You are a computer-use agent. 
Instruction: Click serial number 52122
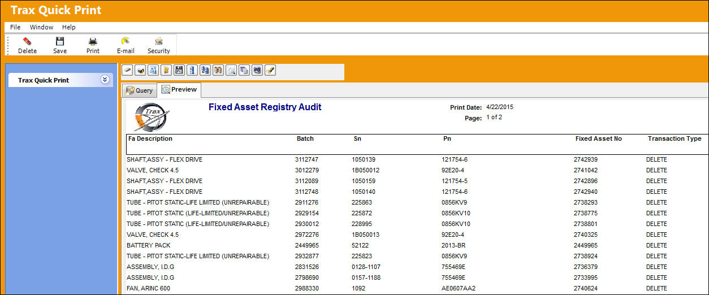point(360,245)
